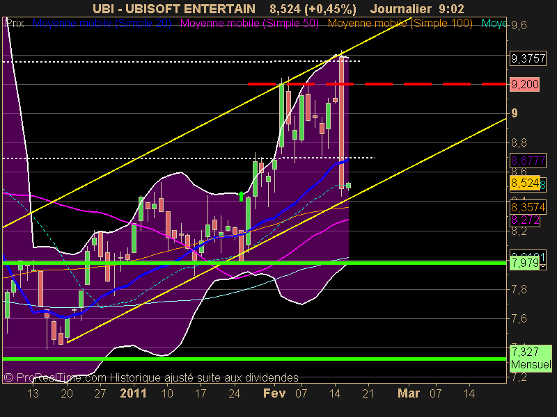Click the red '9,200' resistance price tag
Screen dimensions: 557x417
pos(524,84)
